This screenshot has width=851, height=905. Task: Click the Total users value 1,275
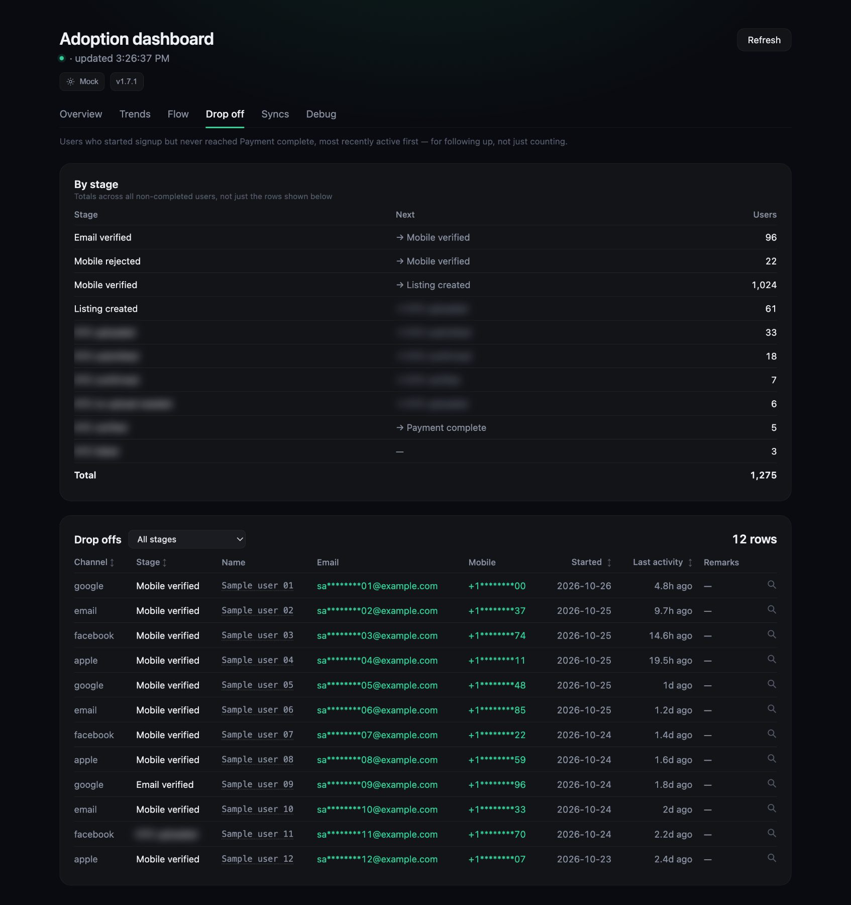click(x=763, y=475)
